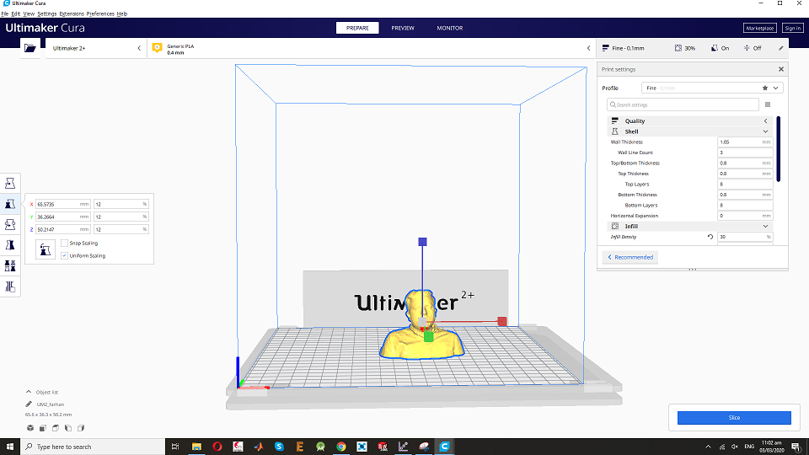The width and height of the screenshot is (809, 455).
Task: Open settings visibility hamburger menu
Action: 768,104
